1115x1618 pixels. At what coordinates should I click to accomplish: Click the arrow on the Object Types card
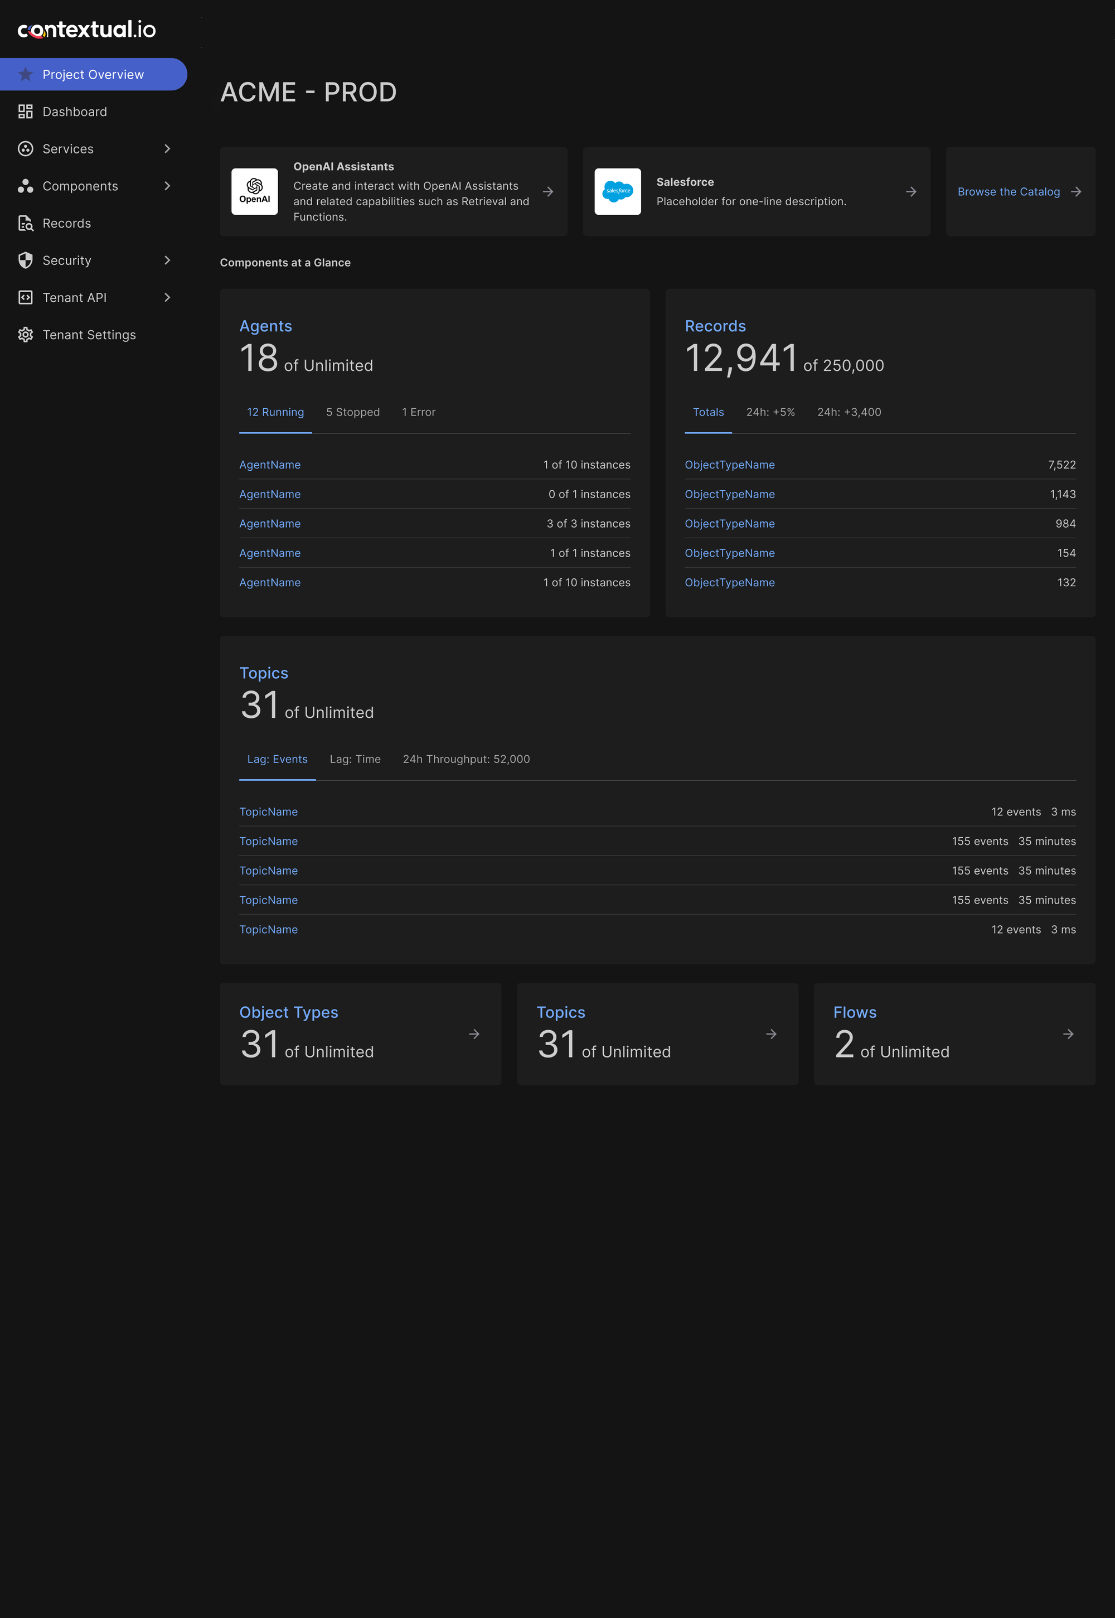point(474,1033)
